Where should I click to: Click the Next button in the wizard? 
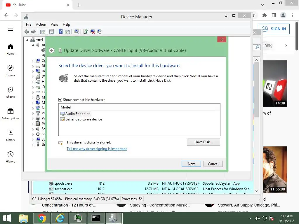(191, 164)
